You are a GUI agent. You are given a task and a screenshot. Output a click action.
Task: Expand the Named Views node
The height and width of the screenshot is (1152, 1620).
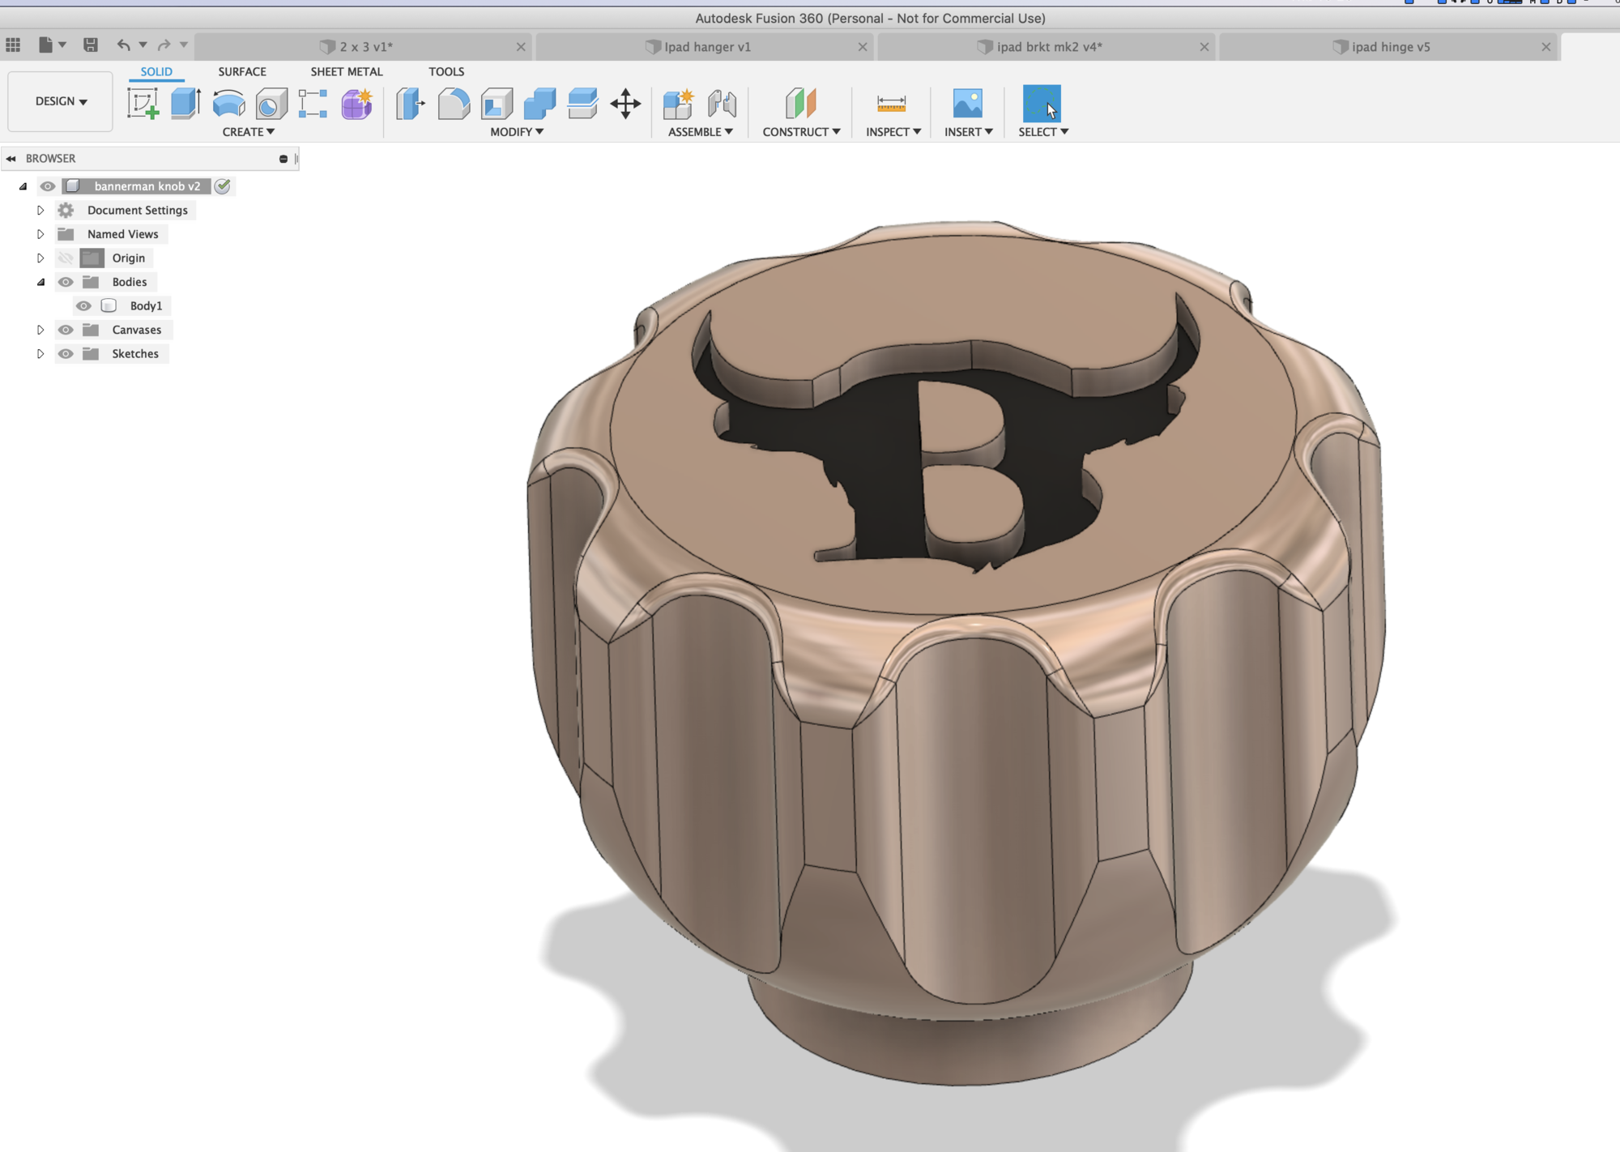tap(40, 234)
